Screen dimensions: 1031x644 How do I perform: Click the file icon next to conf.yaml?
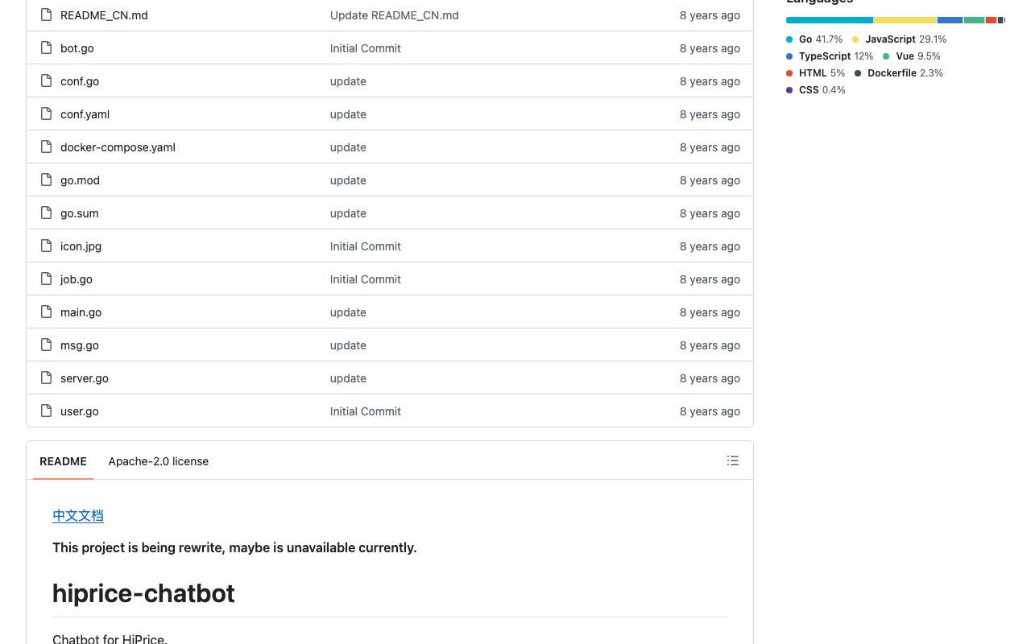[x=47, y=114]
